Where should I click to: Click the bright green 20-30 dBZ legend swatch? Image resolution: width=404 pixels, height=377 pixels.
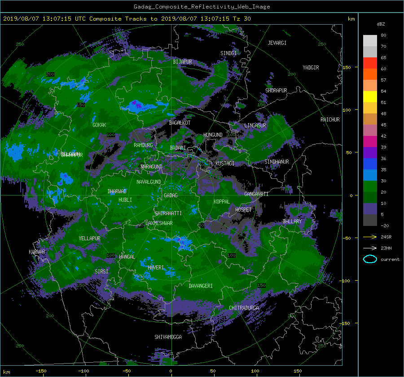point(370,186)
